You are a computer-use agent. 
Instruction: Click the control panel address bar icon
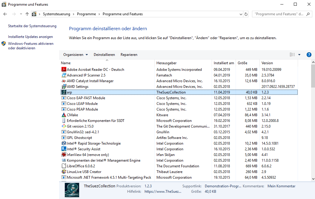(34, 14)
